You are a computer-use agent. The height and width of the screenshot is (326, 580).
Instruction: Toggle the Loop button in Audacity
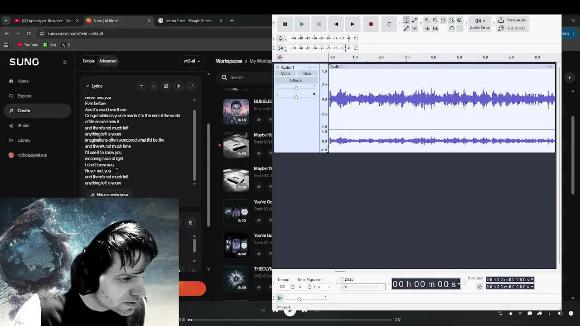click(x=389, y=24)
